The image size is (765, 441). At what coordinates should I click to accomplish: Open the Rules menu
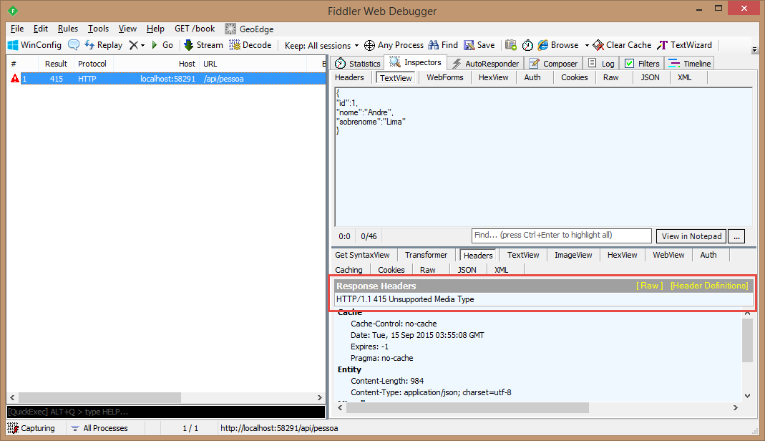coord(68,29)
